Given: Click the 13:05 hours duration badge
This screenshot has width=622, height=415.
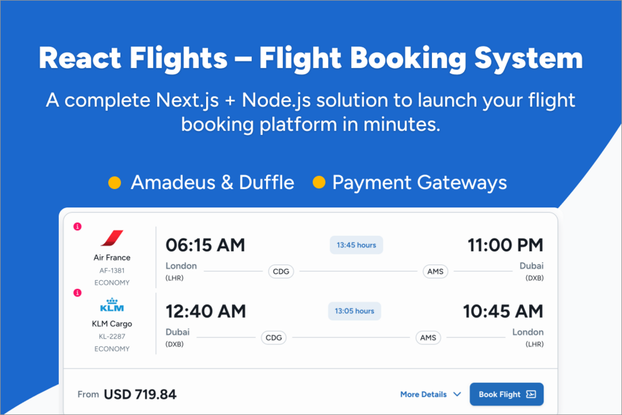Looking at the screenshot, I should (x=355, y=311).
